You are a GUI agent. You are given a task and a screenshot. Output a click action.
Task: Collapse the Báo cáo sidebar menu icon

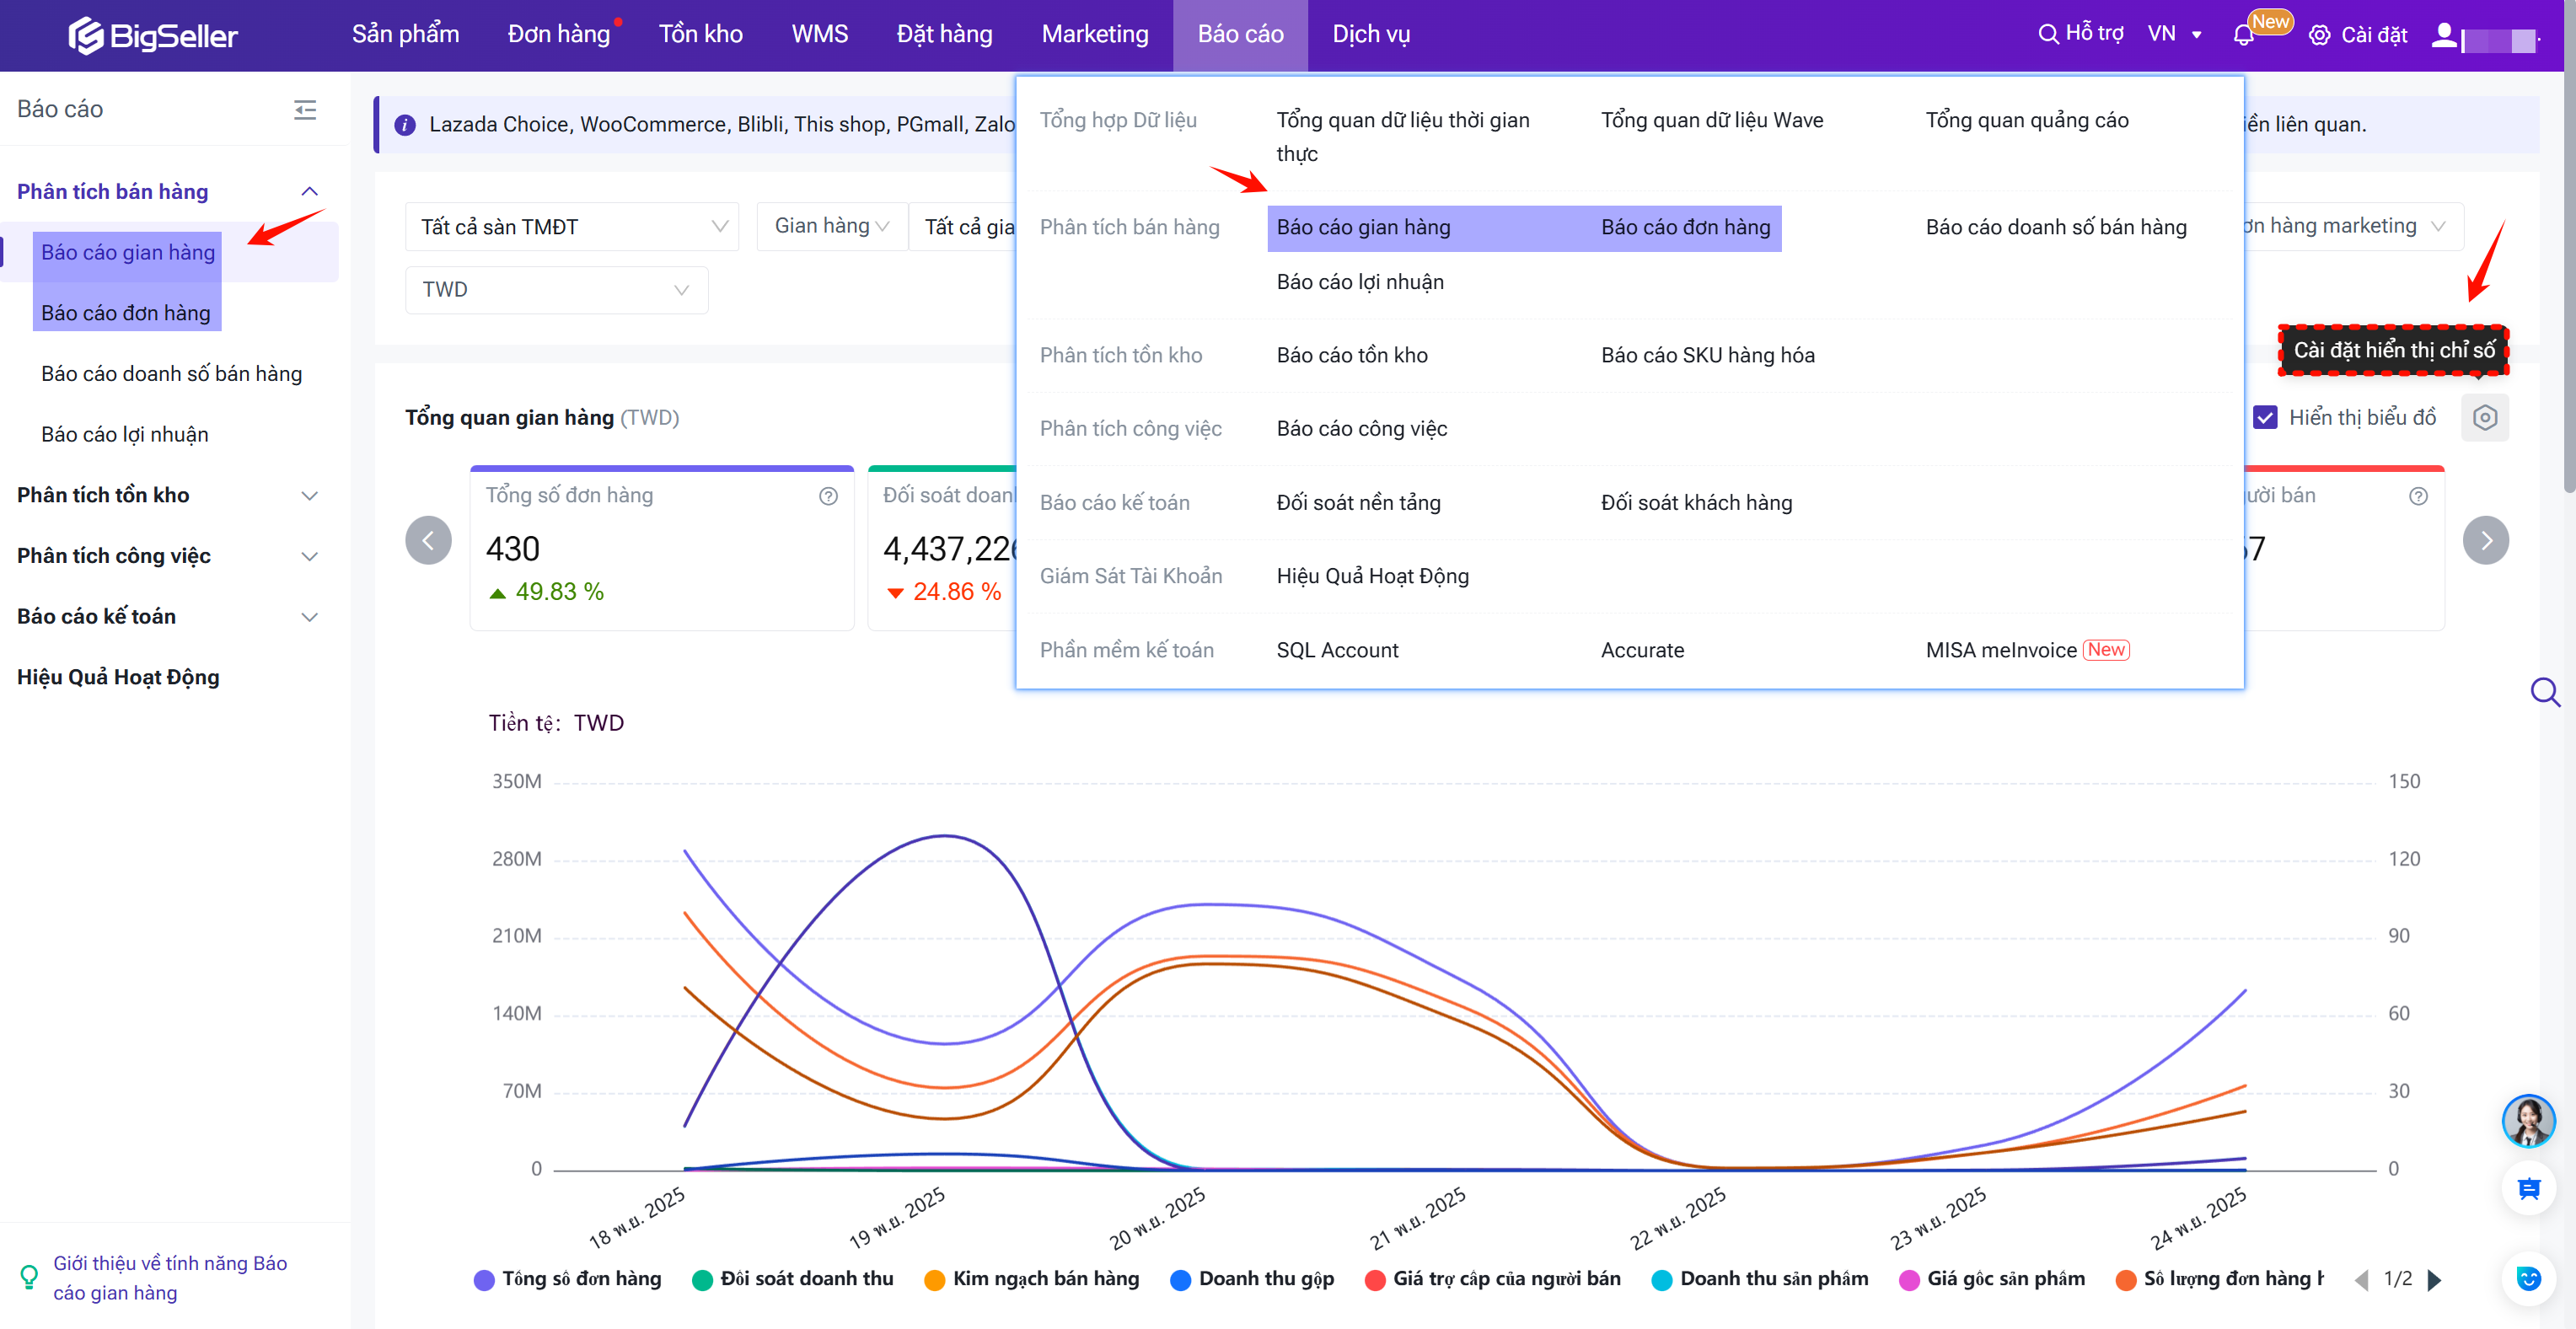(x=305, y=110)
